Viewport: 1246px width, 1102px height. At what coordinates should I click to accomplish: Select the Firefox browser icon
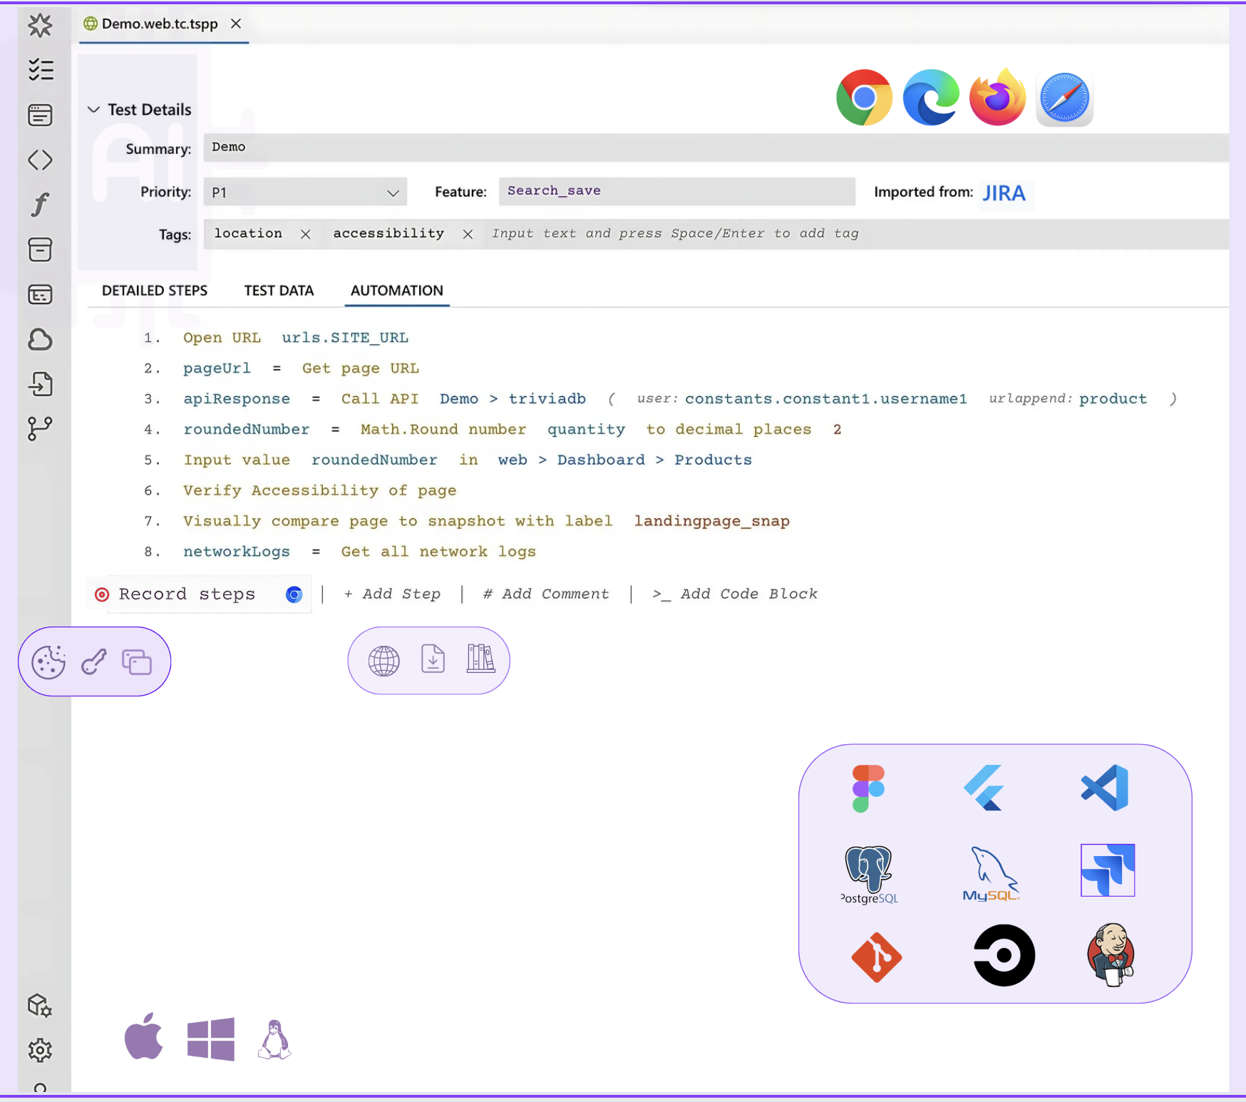click(x=997, y=97)
